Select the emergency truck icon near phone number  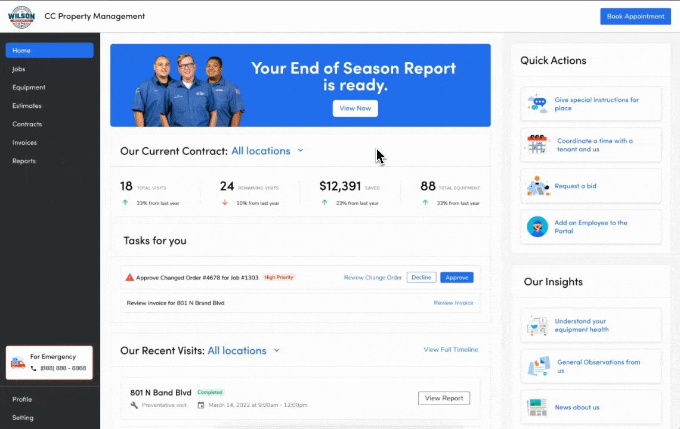click(18, 361)
